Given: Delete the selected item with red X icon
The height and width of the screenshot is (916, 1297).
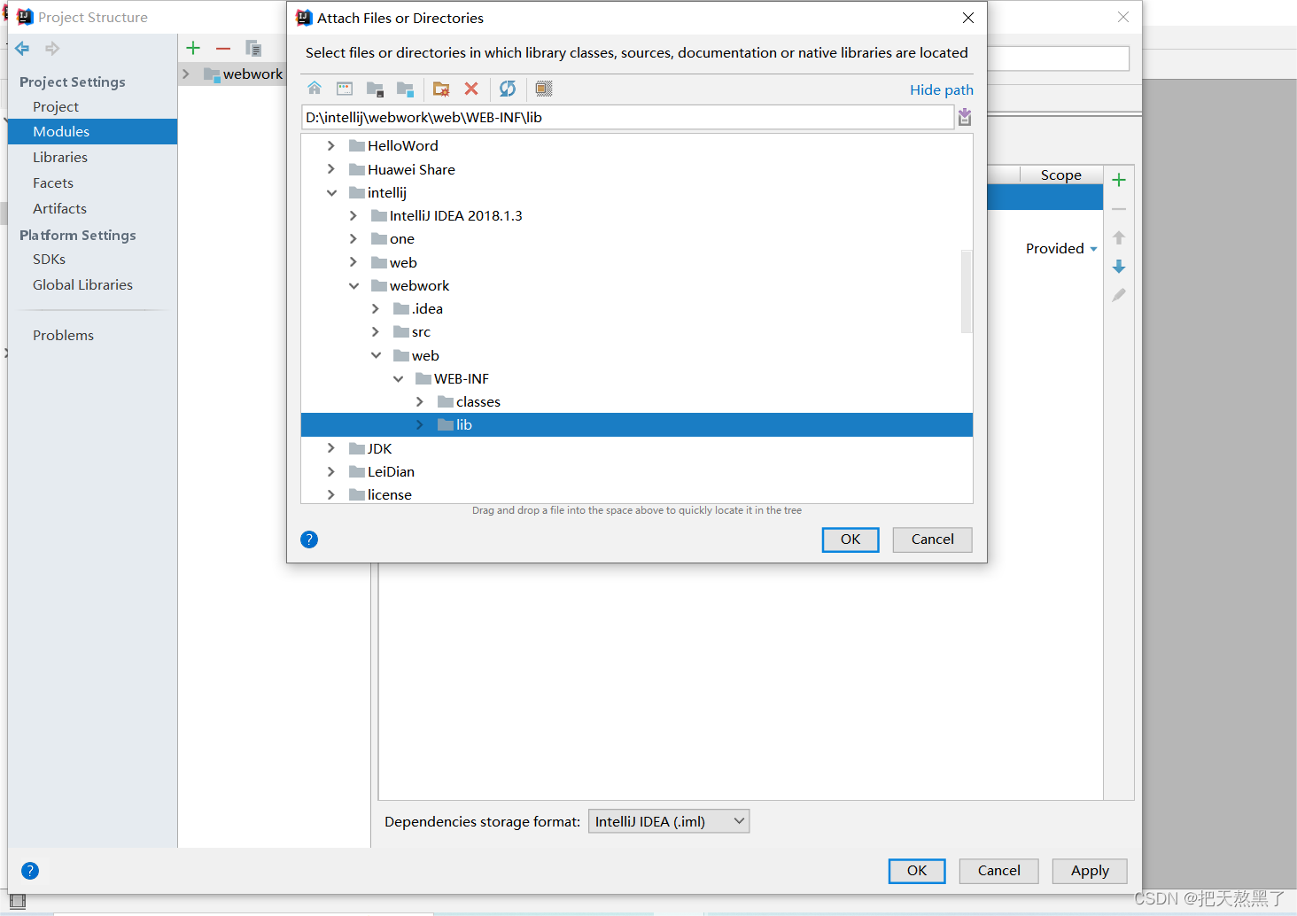Looking at the screenshot, I should point(471,89).
